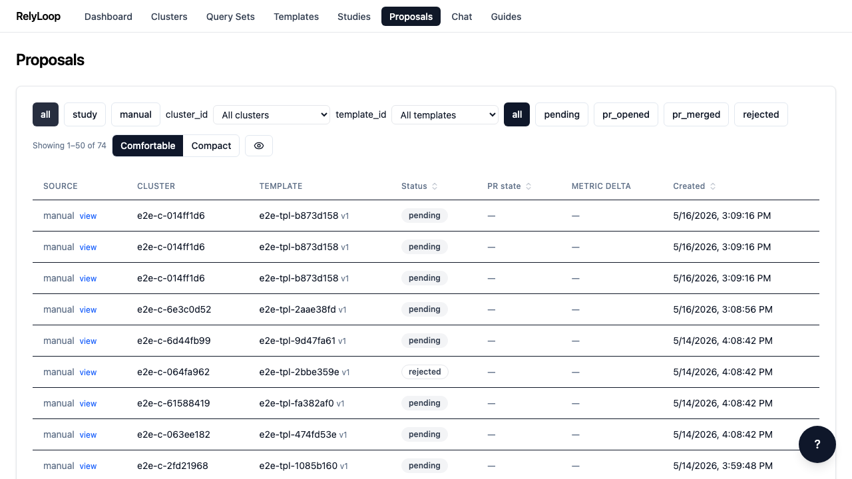View proposal for e2e-c-6d44fb99
This screenshot has width=852, height=479.
pos(88,341)
